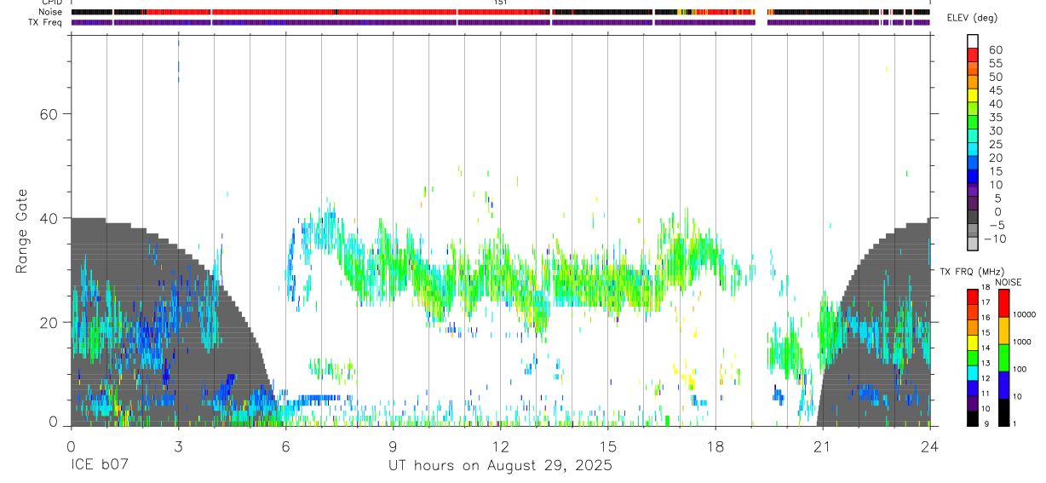Click the '24' hour tick on UT axis
Viewport: 1046px width, 483px height.
tap(930, 446)
